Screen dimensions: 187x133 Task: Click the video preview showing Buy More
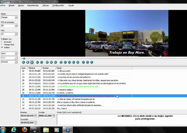[127, 33]
